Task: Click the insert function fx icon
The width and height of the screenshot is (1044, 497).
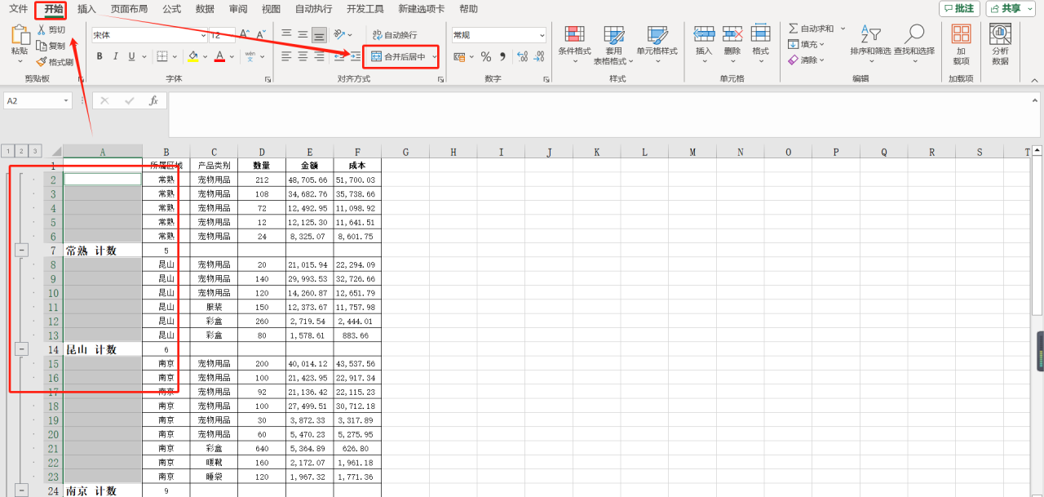Action: (153, 100)
